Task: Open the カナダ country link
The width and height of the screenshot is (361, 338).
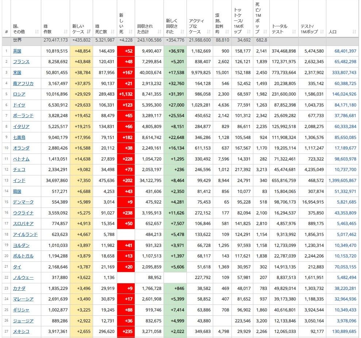Action: (19, 288)
